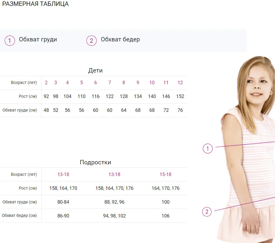Click teen heights cell 158, 164, 170, 176
The image size is (275, 243).
tap(114, 188)
